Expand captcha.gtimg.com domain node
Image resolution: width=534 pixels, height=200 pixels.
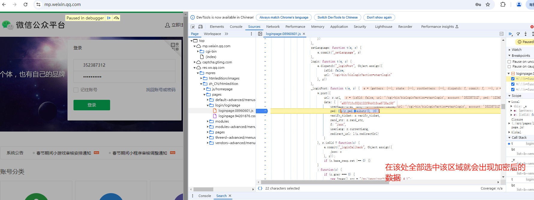[x=195, y=62]
